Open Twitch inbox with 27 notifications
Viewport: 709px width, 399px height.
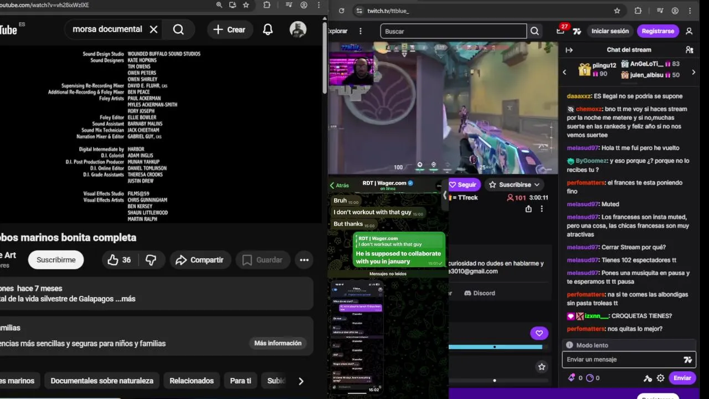pos(561,30)
